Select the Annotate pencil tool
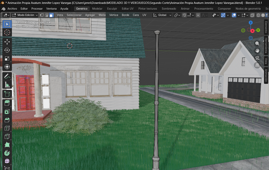Viewport: 269px width, 170px height. tap(7, 76)
